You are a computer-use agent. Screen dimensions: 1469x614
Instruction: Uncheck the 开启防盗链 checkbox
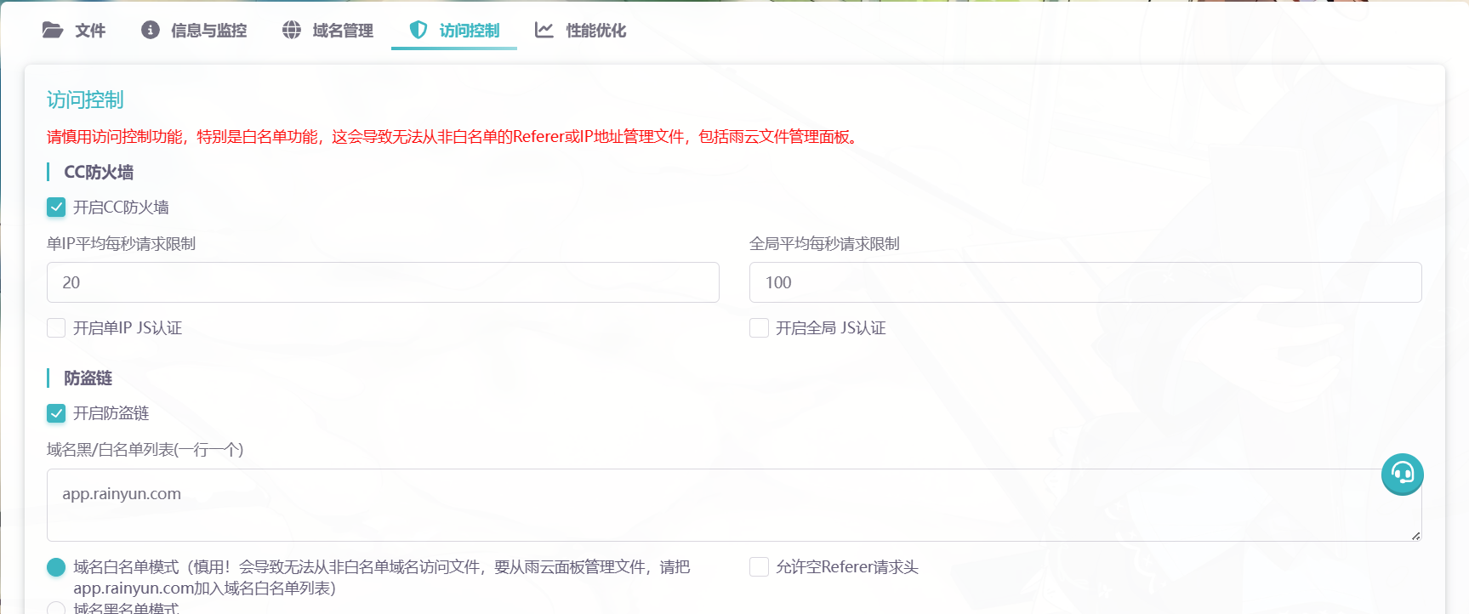(x=56, y=413)
